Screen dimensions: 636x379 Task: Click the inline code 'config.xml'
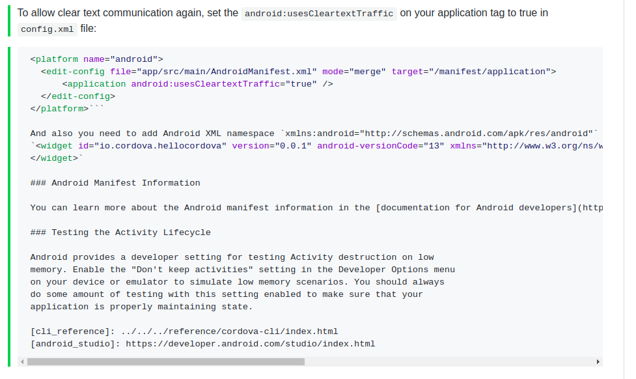point(47,29)
